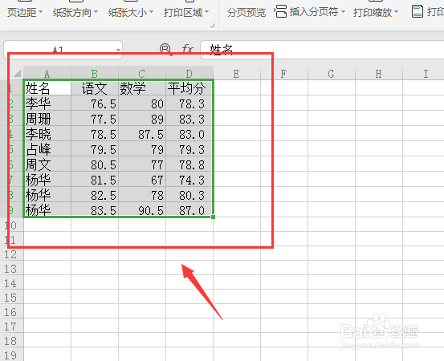The width and height of the screenshot is (444, 361).
Task: Select row 12 header
Action: point(11,254)
